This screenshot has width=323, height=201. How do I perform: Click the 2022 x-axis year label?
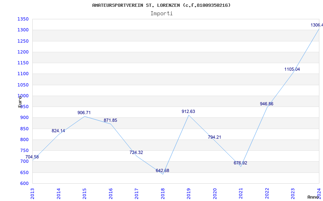(267, 194)
